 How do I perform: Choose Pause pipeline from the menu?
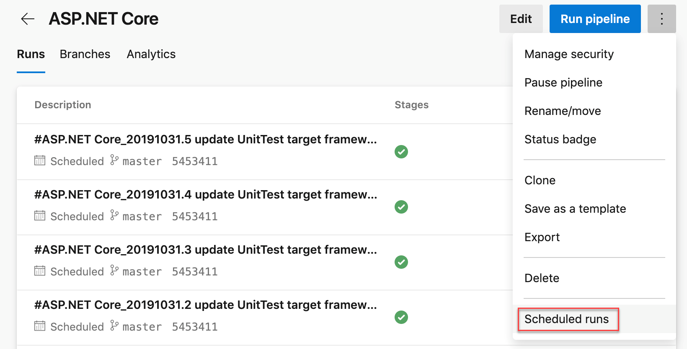(563, 82)
